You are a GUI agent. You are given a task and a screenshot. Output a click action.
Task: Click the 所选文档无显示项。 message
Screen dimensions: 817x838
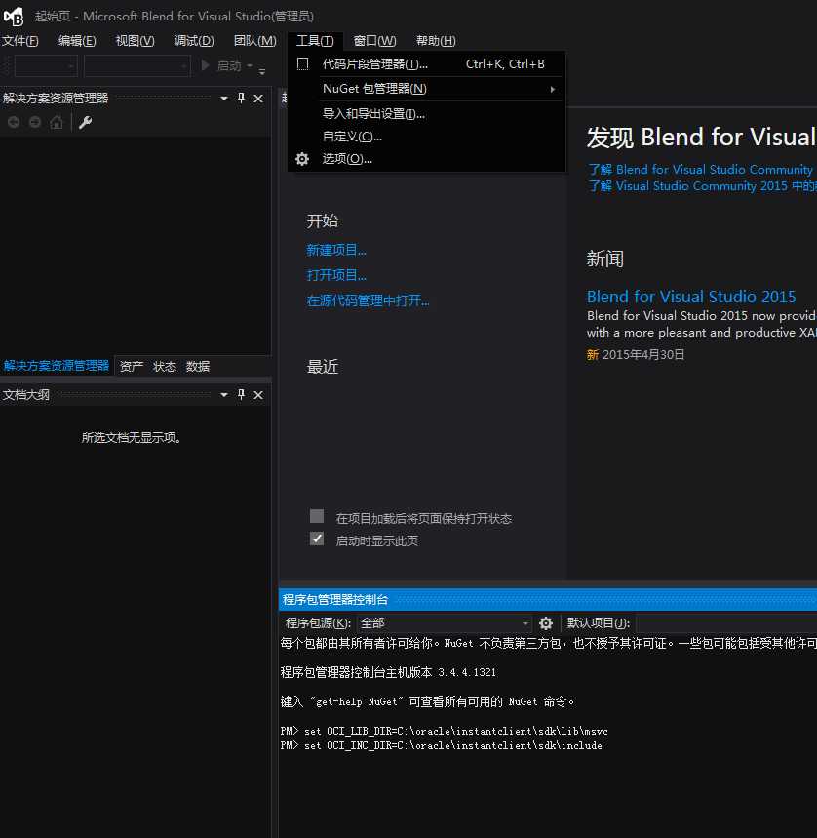point(132,438)
